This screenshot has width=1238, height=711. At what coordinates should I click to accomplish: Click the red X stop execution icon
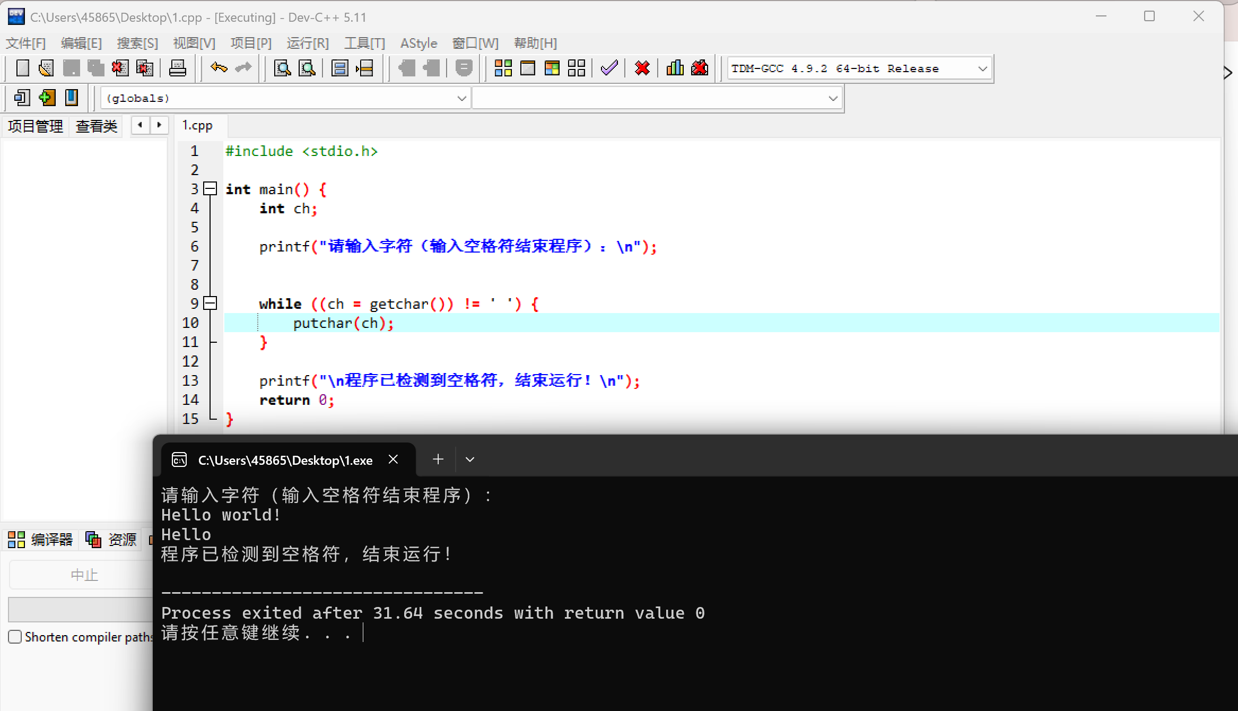pos(642,68)
